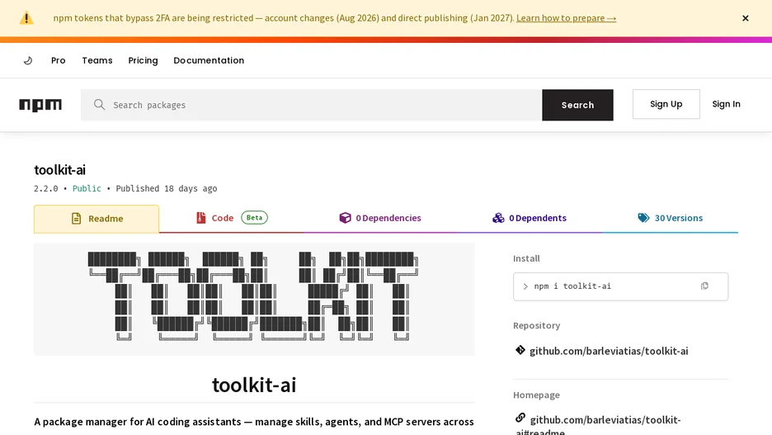Image resolution: width=772 pixels, height=435 pixels.
Task: Click the 'Published 18 days ago' text
Action: (x=167, y=189)
